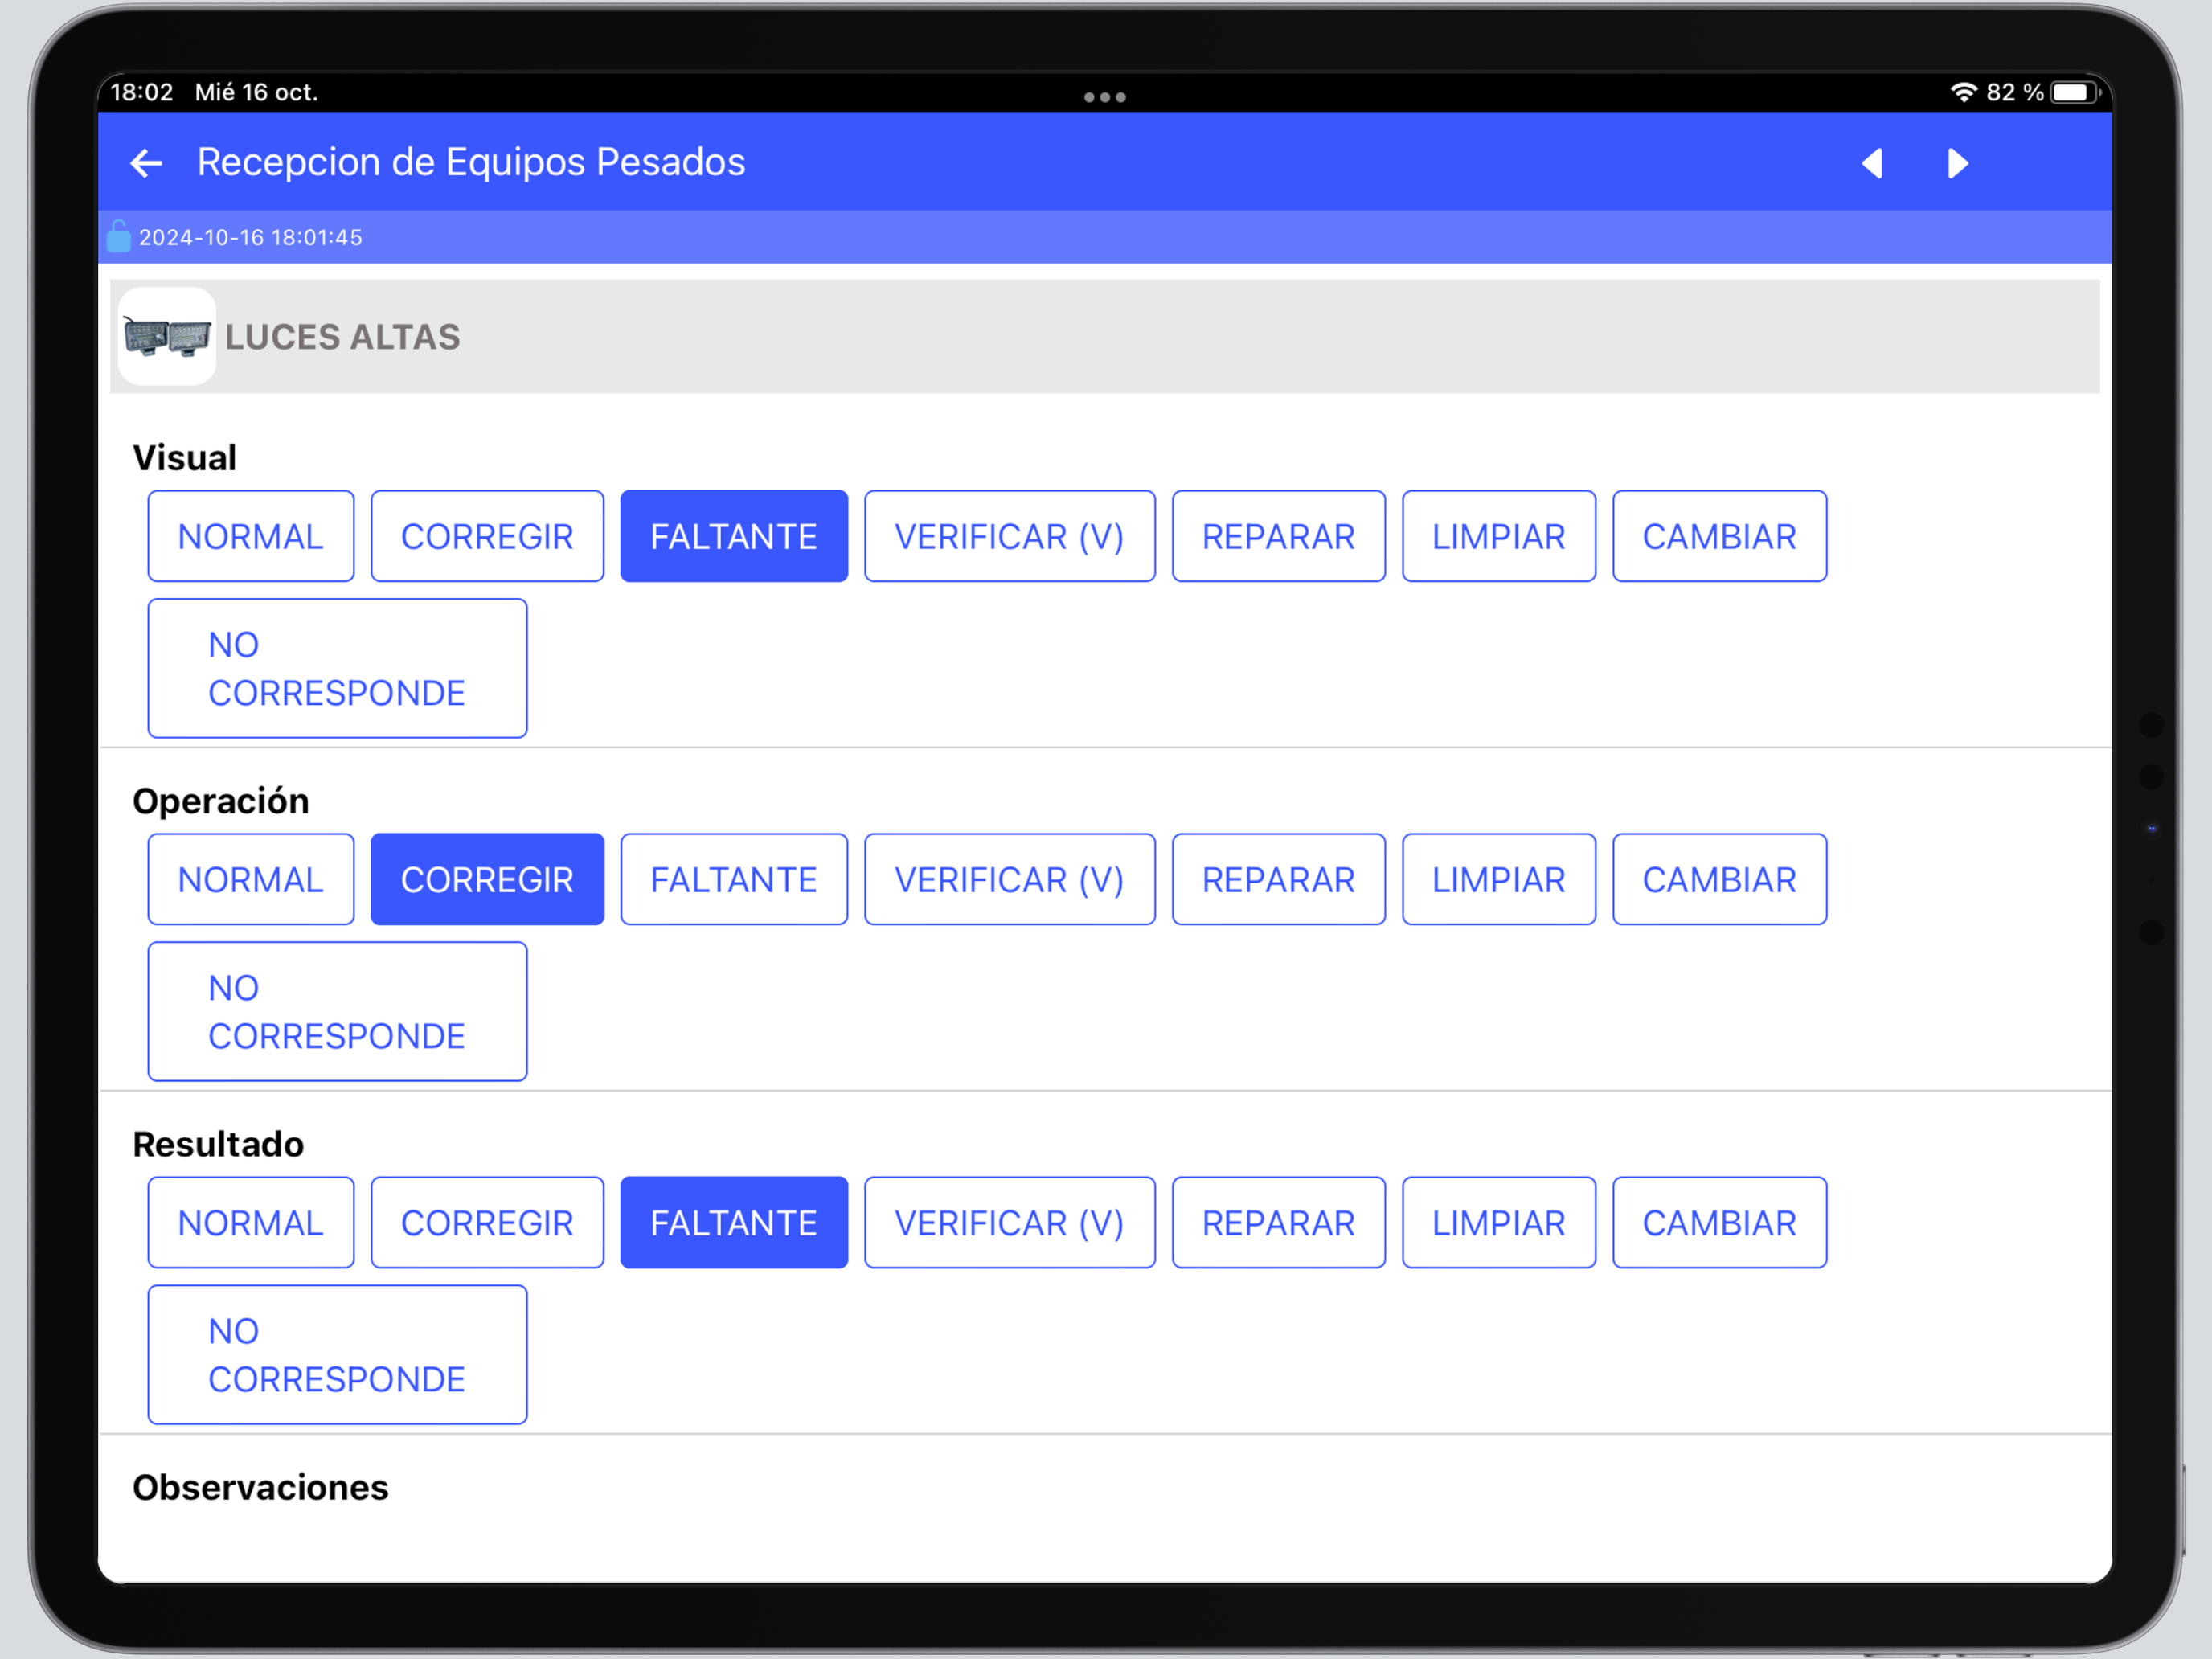Choose VERIFICAR (V) under Resultado
Screen dimensions: 2212x1659
(x=1010, y=1222)
